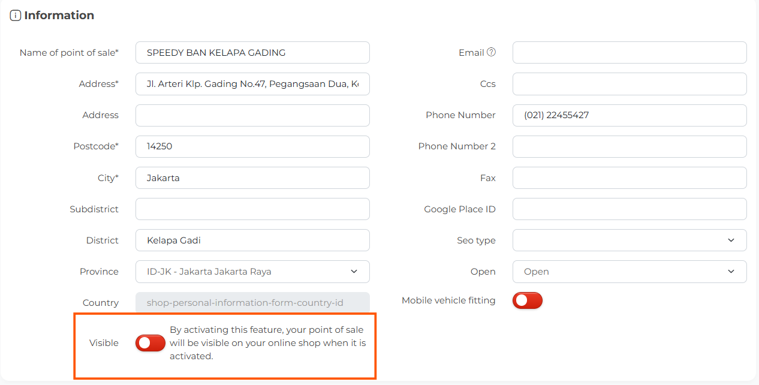
Task: Click the Name of point of sale field
Action: click(252, 53)
